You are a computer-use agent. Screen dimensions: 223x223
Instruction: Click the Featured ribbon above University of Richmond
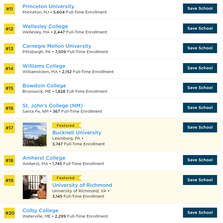tap(67, 178)
